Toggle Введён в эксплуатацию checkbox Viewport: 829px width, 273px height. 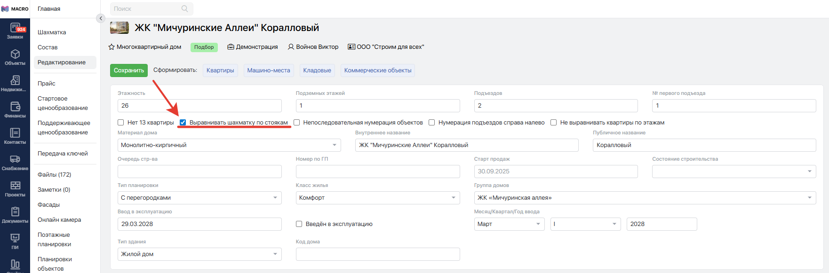tap(299, 224)
